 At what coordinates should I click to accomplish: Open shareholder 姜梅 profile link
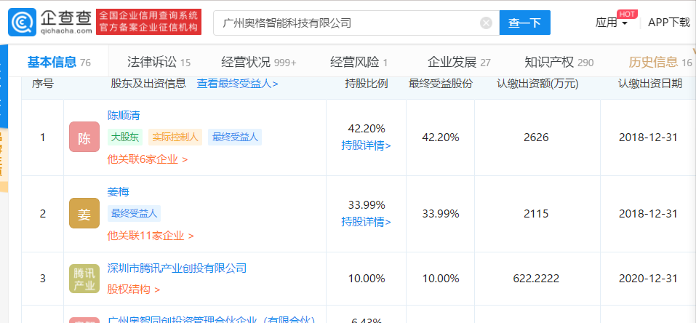click(x=118, y=192)
